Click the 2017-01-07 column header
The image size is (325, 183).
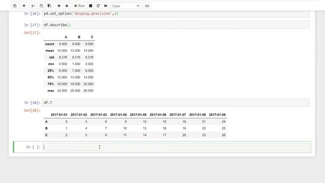(x=178, y=115)
